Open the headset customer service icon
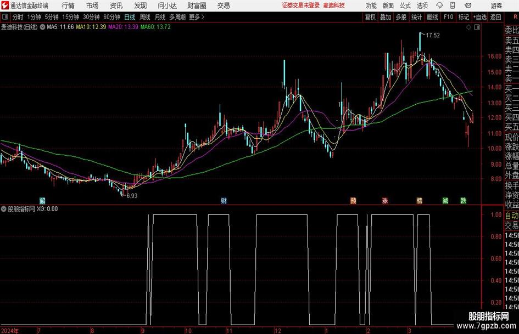Viewport: 519px width, 334px height. click(x=439, y=5)
